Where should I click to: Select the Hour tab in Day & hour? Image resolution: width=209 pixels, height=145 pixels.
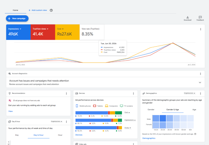tap(60, 135)
